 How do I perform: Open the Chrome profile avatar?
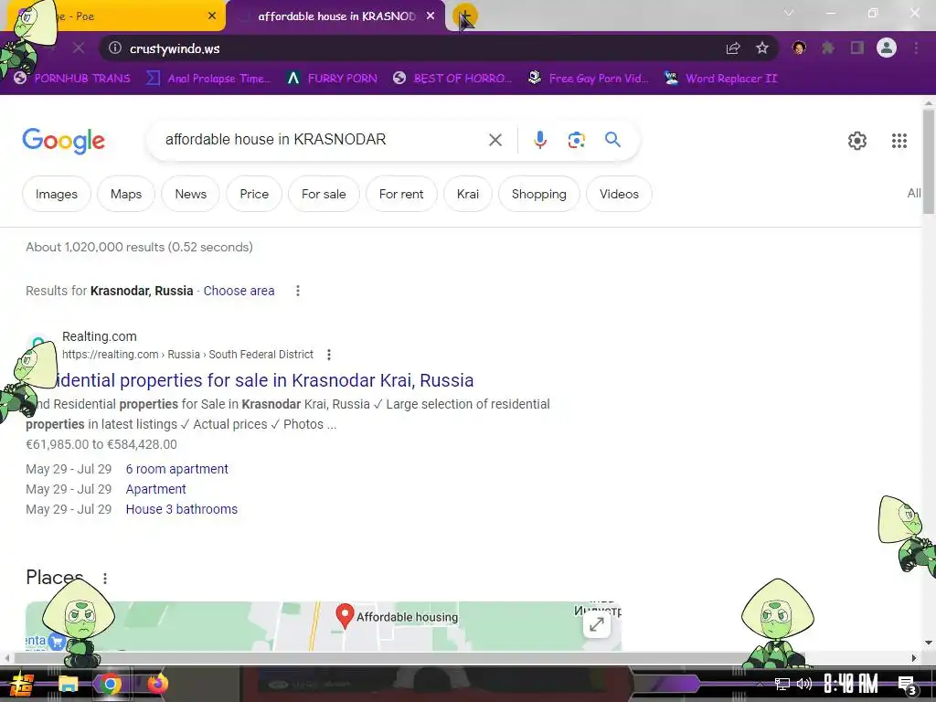(x=887, y=48)
